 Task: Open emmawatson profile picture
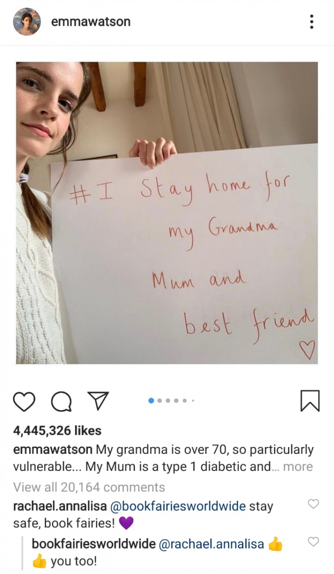[x=27, y=21]
